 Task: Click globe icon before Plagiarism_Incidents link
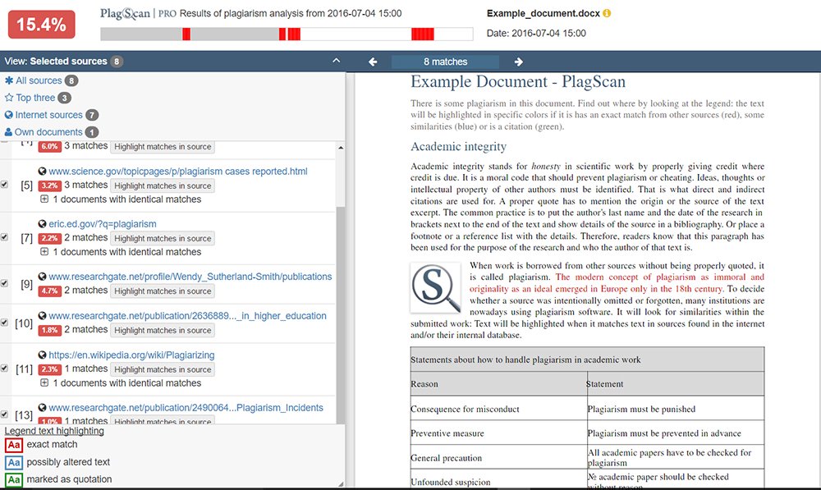click(43, 407)
